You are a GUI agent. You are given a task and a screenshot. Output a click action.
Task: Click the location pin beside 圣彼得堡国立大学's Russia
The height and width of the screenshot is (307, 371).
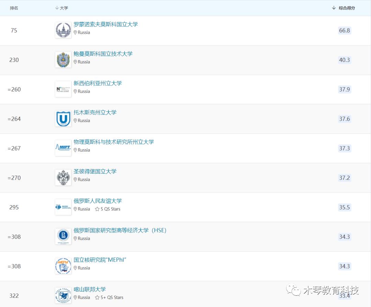tap(75, 179)
